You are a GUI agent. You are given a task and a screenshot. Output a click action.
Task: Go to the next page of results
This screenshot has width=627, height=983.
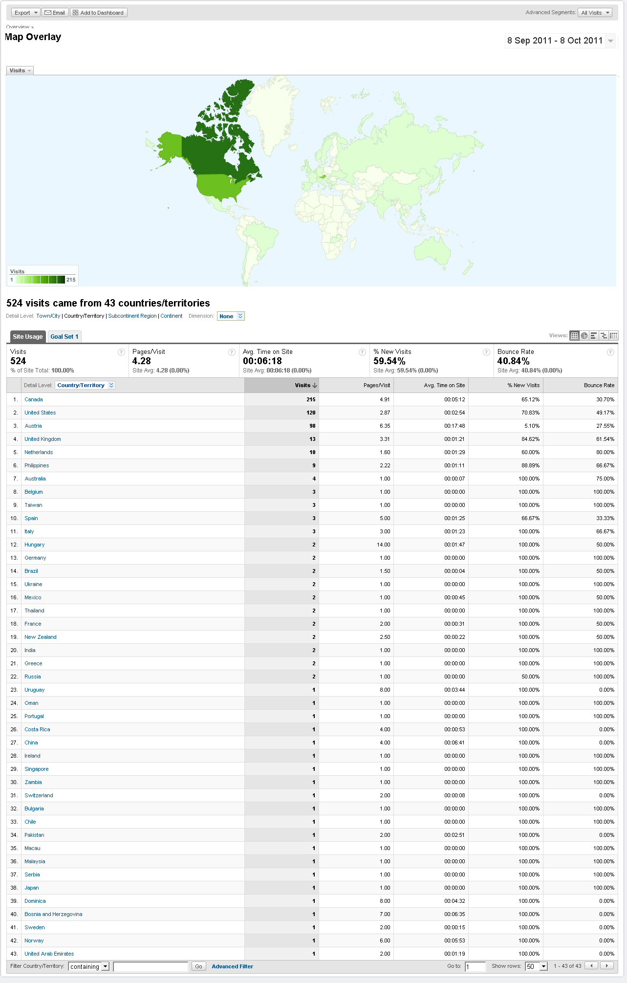click(x=606, y=965)
